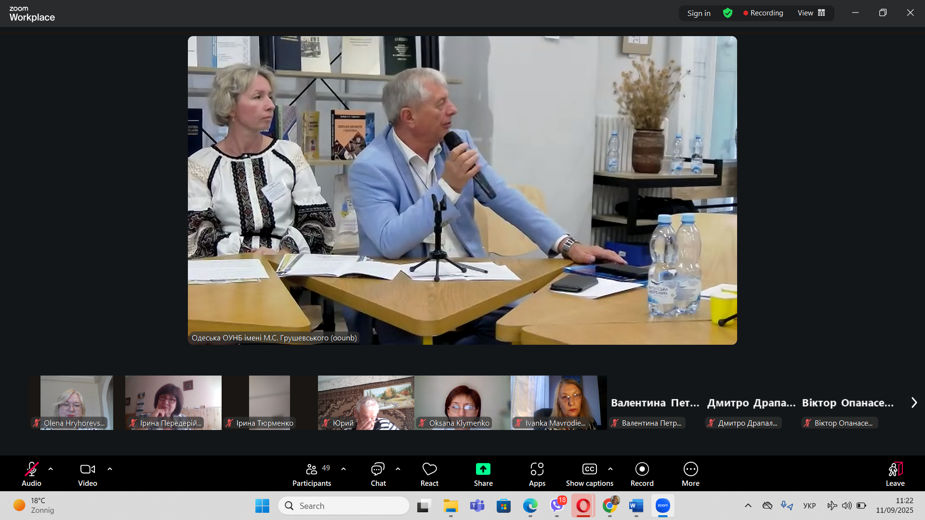Show next participants with right arrow
This screenshot has width=925, height=520.
[x=914, y=403]
